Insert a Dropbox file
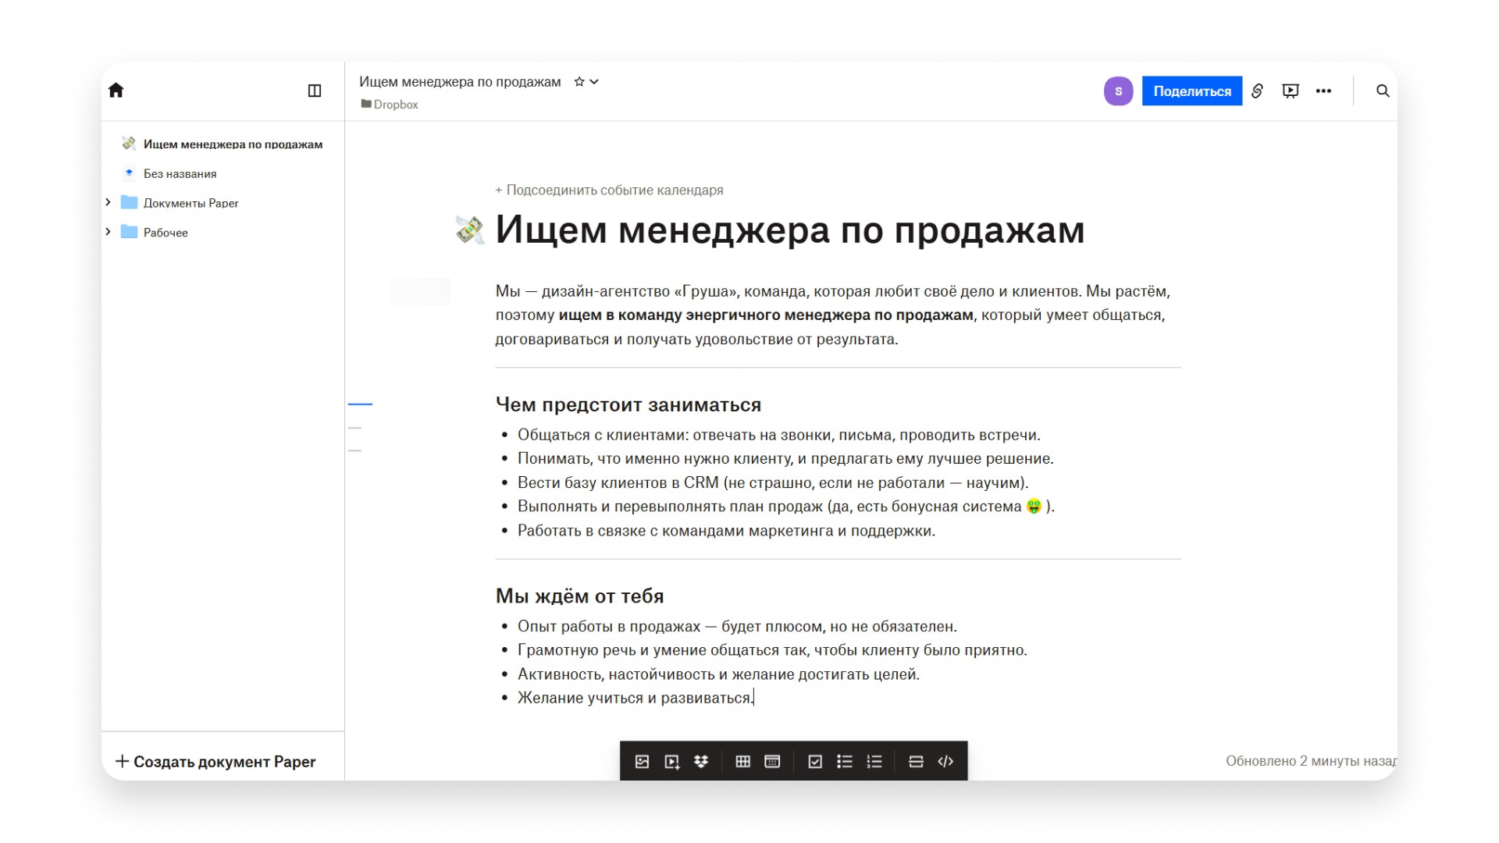 click(701, 762)
